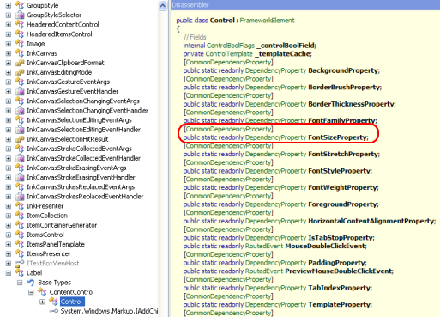
Task: Click the enum icon next to InkCanvasSelectionHitResult
Action: coord(20,139)
